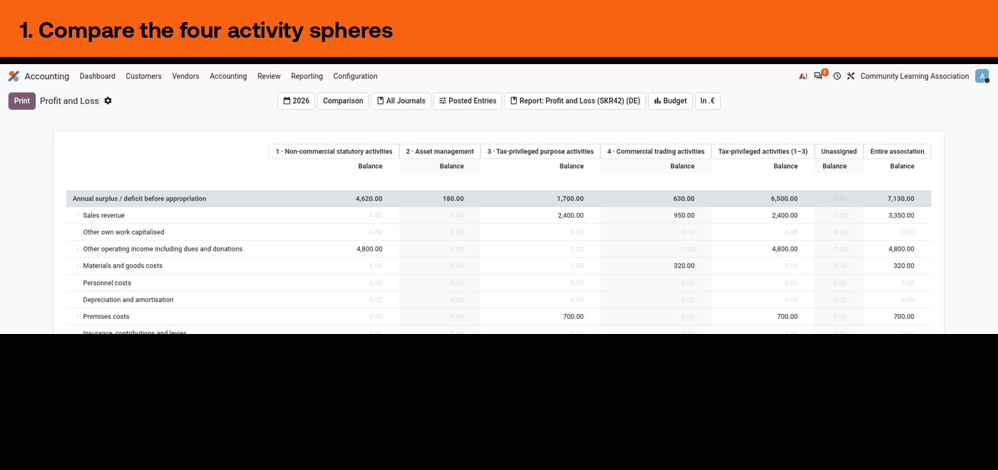Click the 3 · Tax-privileged purpose activities header
Viewport: 998px width, 470px height.
(540, 152)
